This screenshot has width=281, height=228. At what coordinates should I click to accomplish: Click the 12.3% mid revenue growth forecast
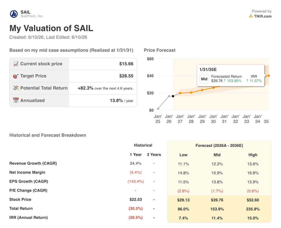(x=217, y=164)
